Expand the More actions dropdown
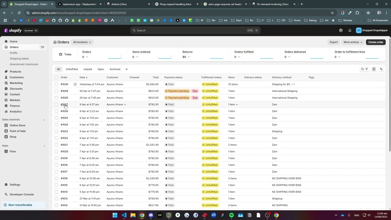The height and width of the screenshot is (220, 391). pos(353,42)
